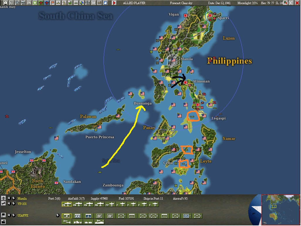This screenshot has height=226, width=301.
Task: Select the first BF base force unit
Action: 99,216
